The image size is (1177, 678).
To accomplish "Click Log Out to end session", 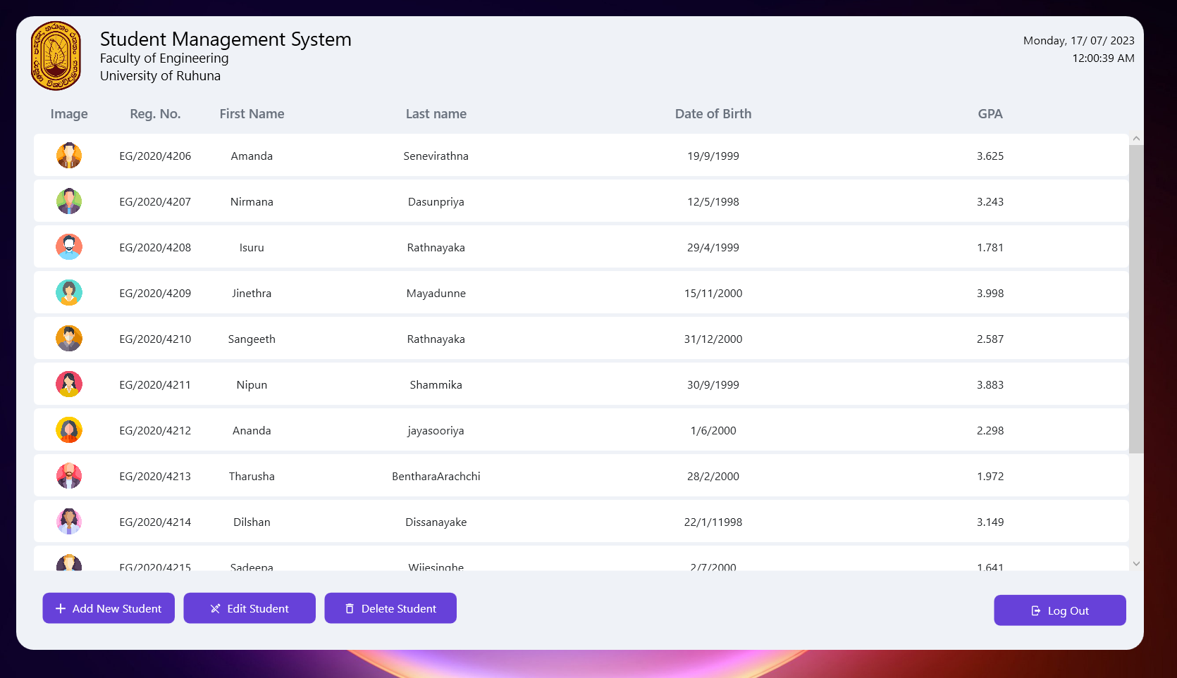I will click(x=1059, y=610).
